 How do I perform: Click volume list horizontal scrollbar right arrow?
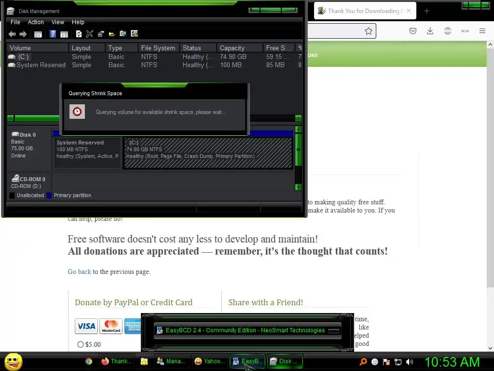[298, 118]
